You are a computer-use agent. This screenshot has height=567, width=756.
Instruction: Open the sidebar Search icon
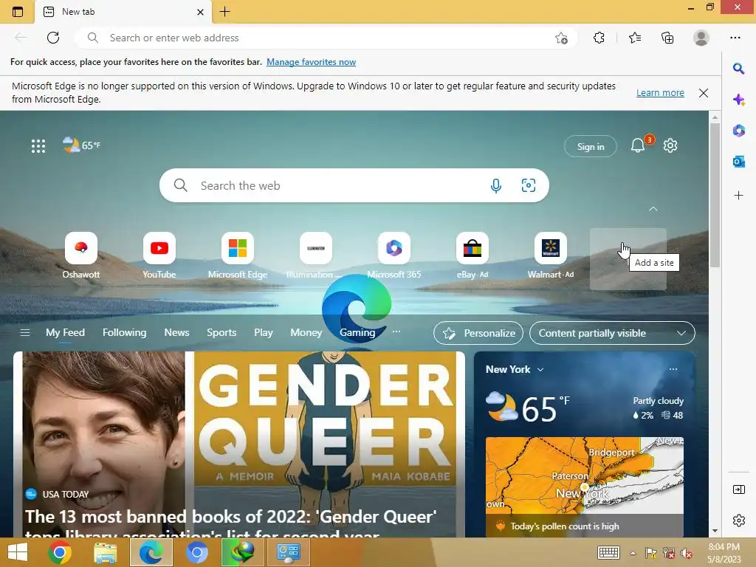click(x=738, y=69)
